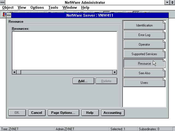Viewport: 175px width, 131px height.
Task: Click the Resources horizontal scrollbar thumb
Action: pyautogui.click(x=19, y=72)
